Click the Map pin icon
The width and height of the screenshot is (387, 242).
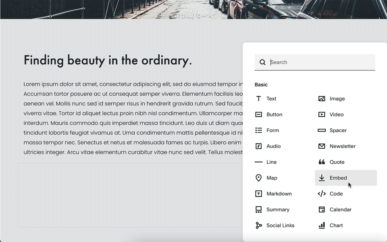click(x=258, y=178)
